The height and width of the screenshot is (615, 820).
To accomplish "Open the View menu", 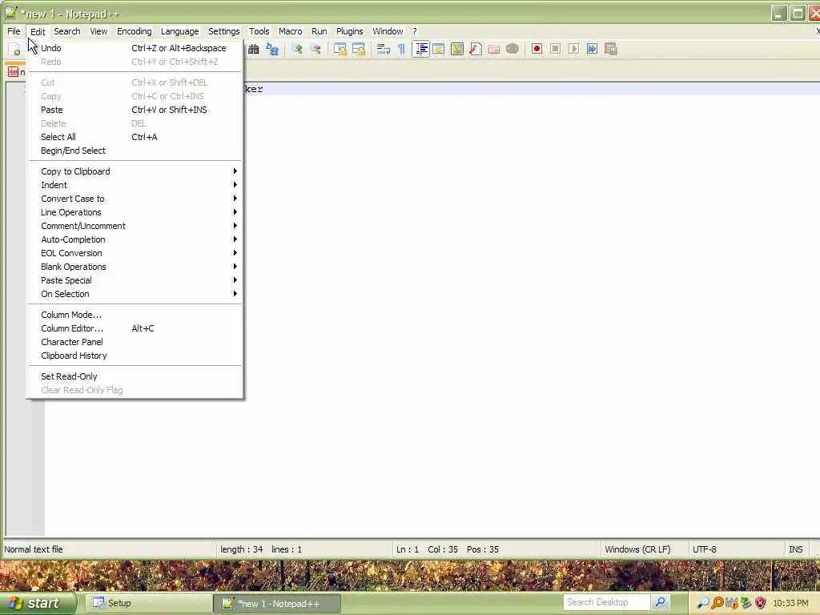I will [x=98, y=31].
